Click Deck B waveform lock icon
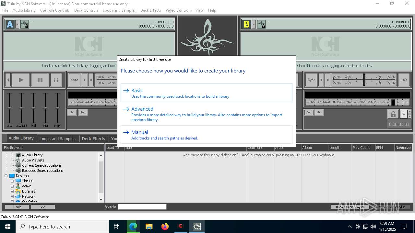The height and width of the screenshot is (233, 415). 261,24
